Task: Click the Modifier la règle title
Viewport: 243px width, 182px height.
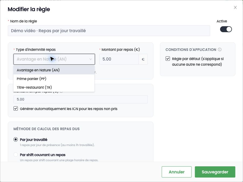Action: coord(29,9)
